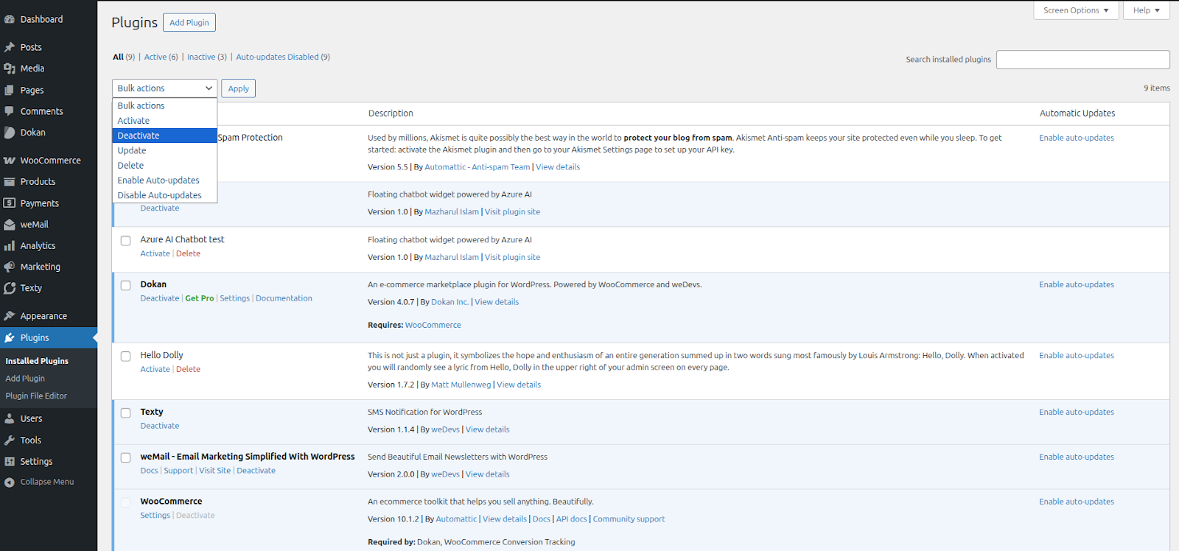Click the Posts pin icon
The image size is (1179, 551).
pos(10,47)
